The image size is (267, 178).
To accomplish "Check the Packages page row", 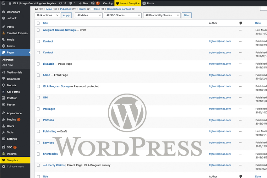I will tap(38, 109).
